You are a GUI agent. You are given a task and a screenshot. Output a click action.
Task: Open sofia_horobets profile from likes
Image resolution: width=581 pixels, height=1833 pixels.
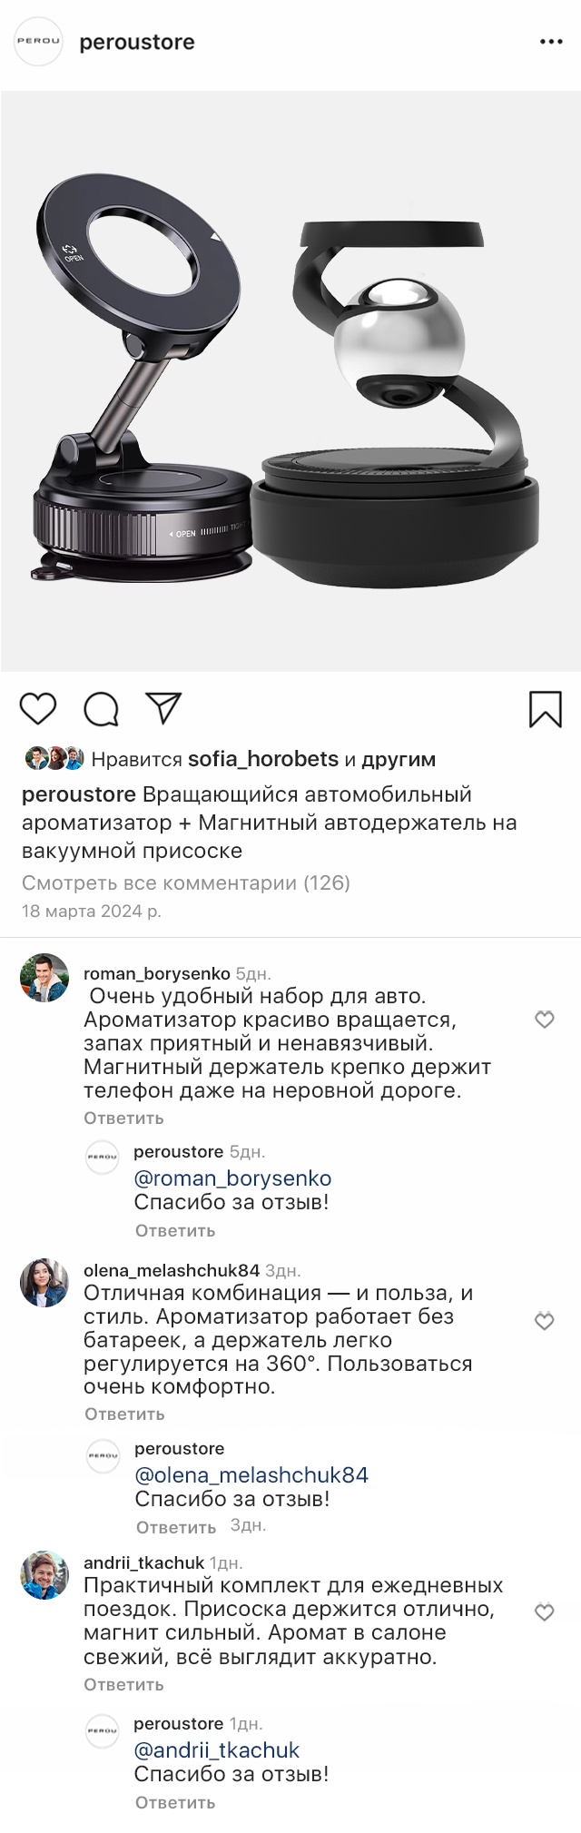click(x=262, y=759)
